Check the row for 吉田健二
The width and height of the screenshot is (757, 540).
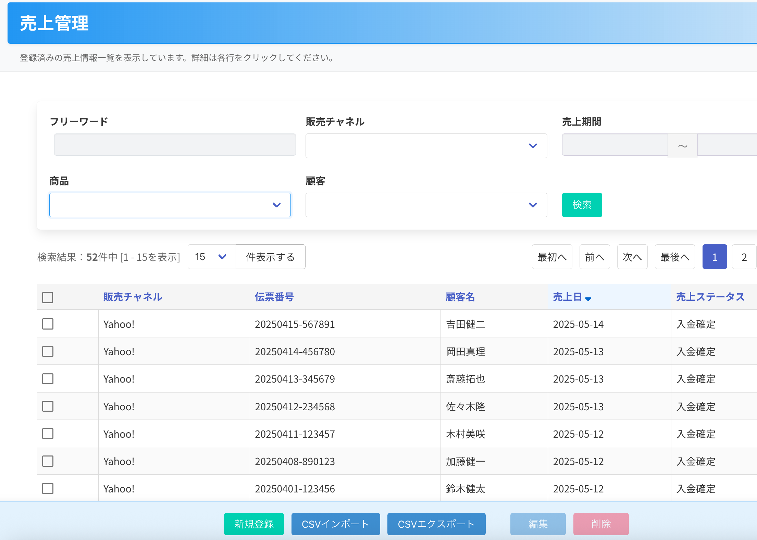click(48, 324)
